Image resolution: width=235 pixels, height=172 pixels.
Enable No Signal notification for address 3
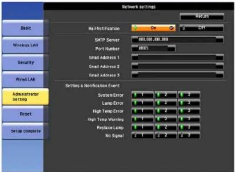(189, 135)
